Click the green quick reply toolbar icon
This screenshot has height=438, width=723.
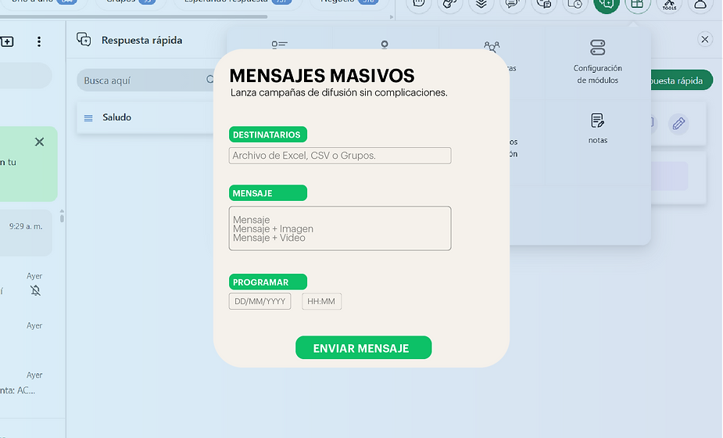pos(606,4)
